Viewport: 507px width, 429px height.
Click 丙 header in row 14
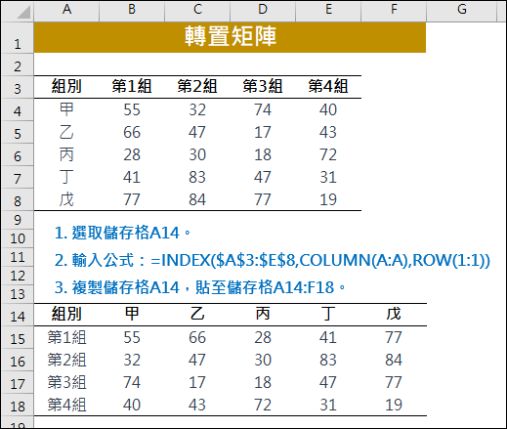click(x=263, y=315)
